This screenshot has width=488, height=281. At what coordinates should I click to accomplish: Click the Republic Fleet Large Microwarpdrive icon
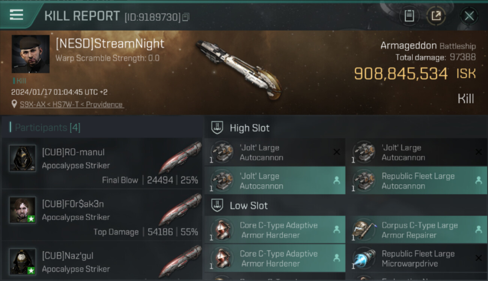click(x=364, y=259)
